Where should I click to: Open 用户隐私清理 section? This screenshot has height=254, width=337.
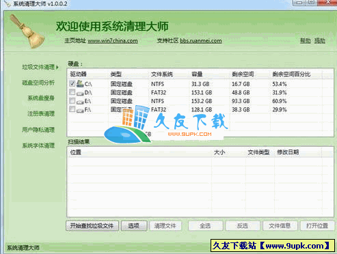[x=38, y=130]
